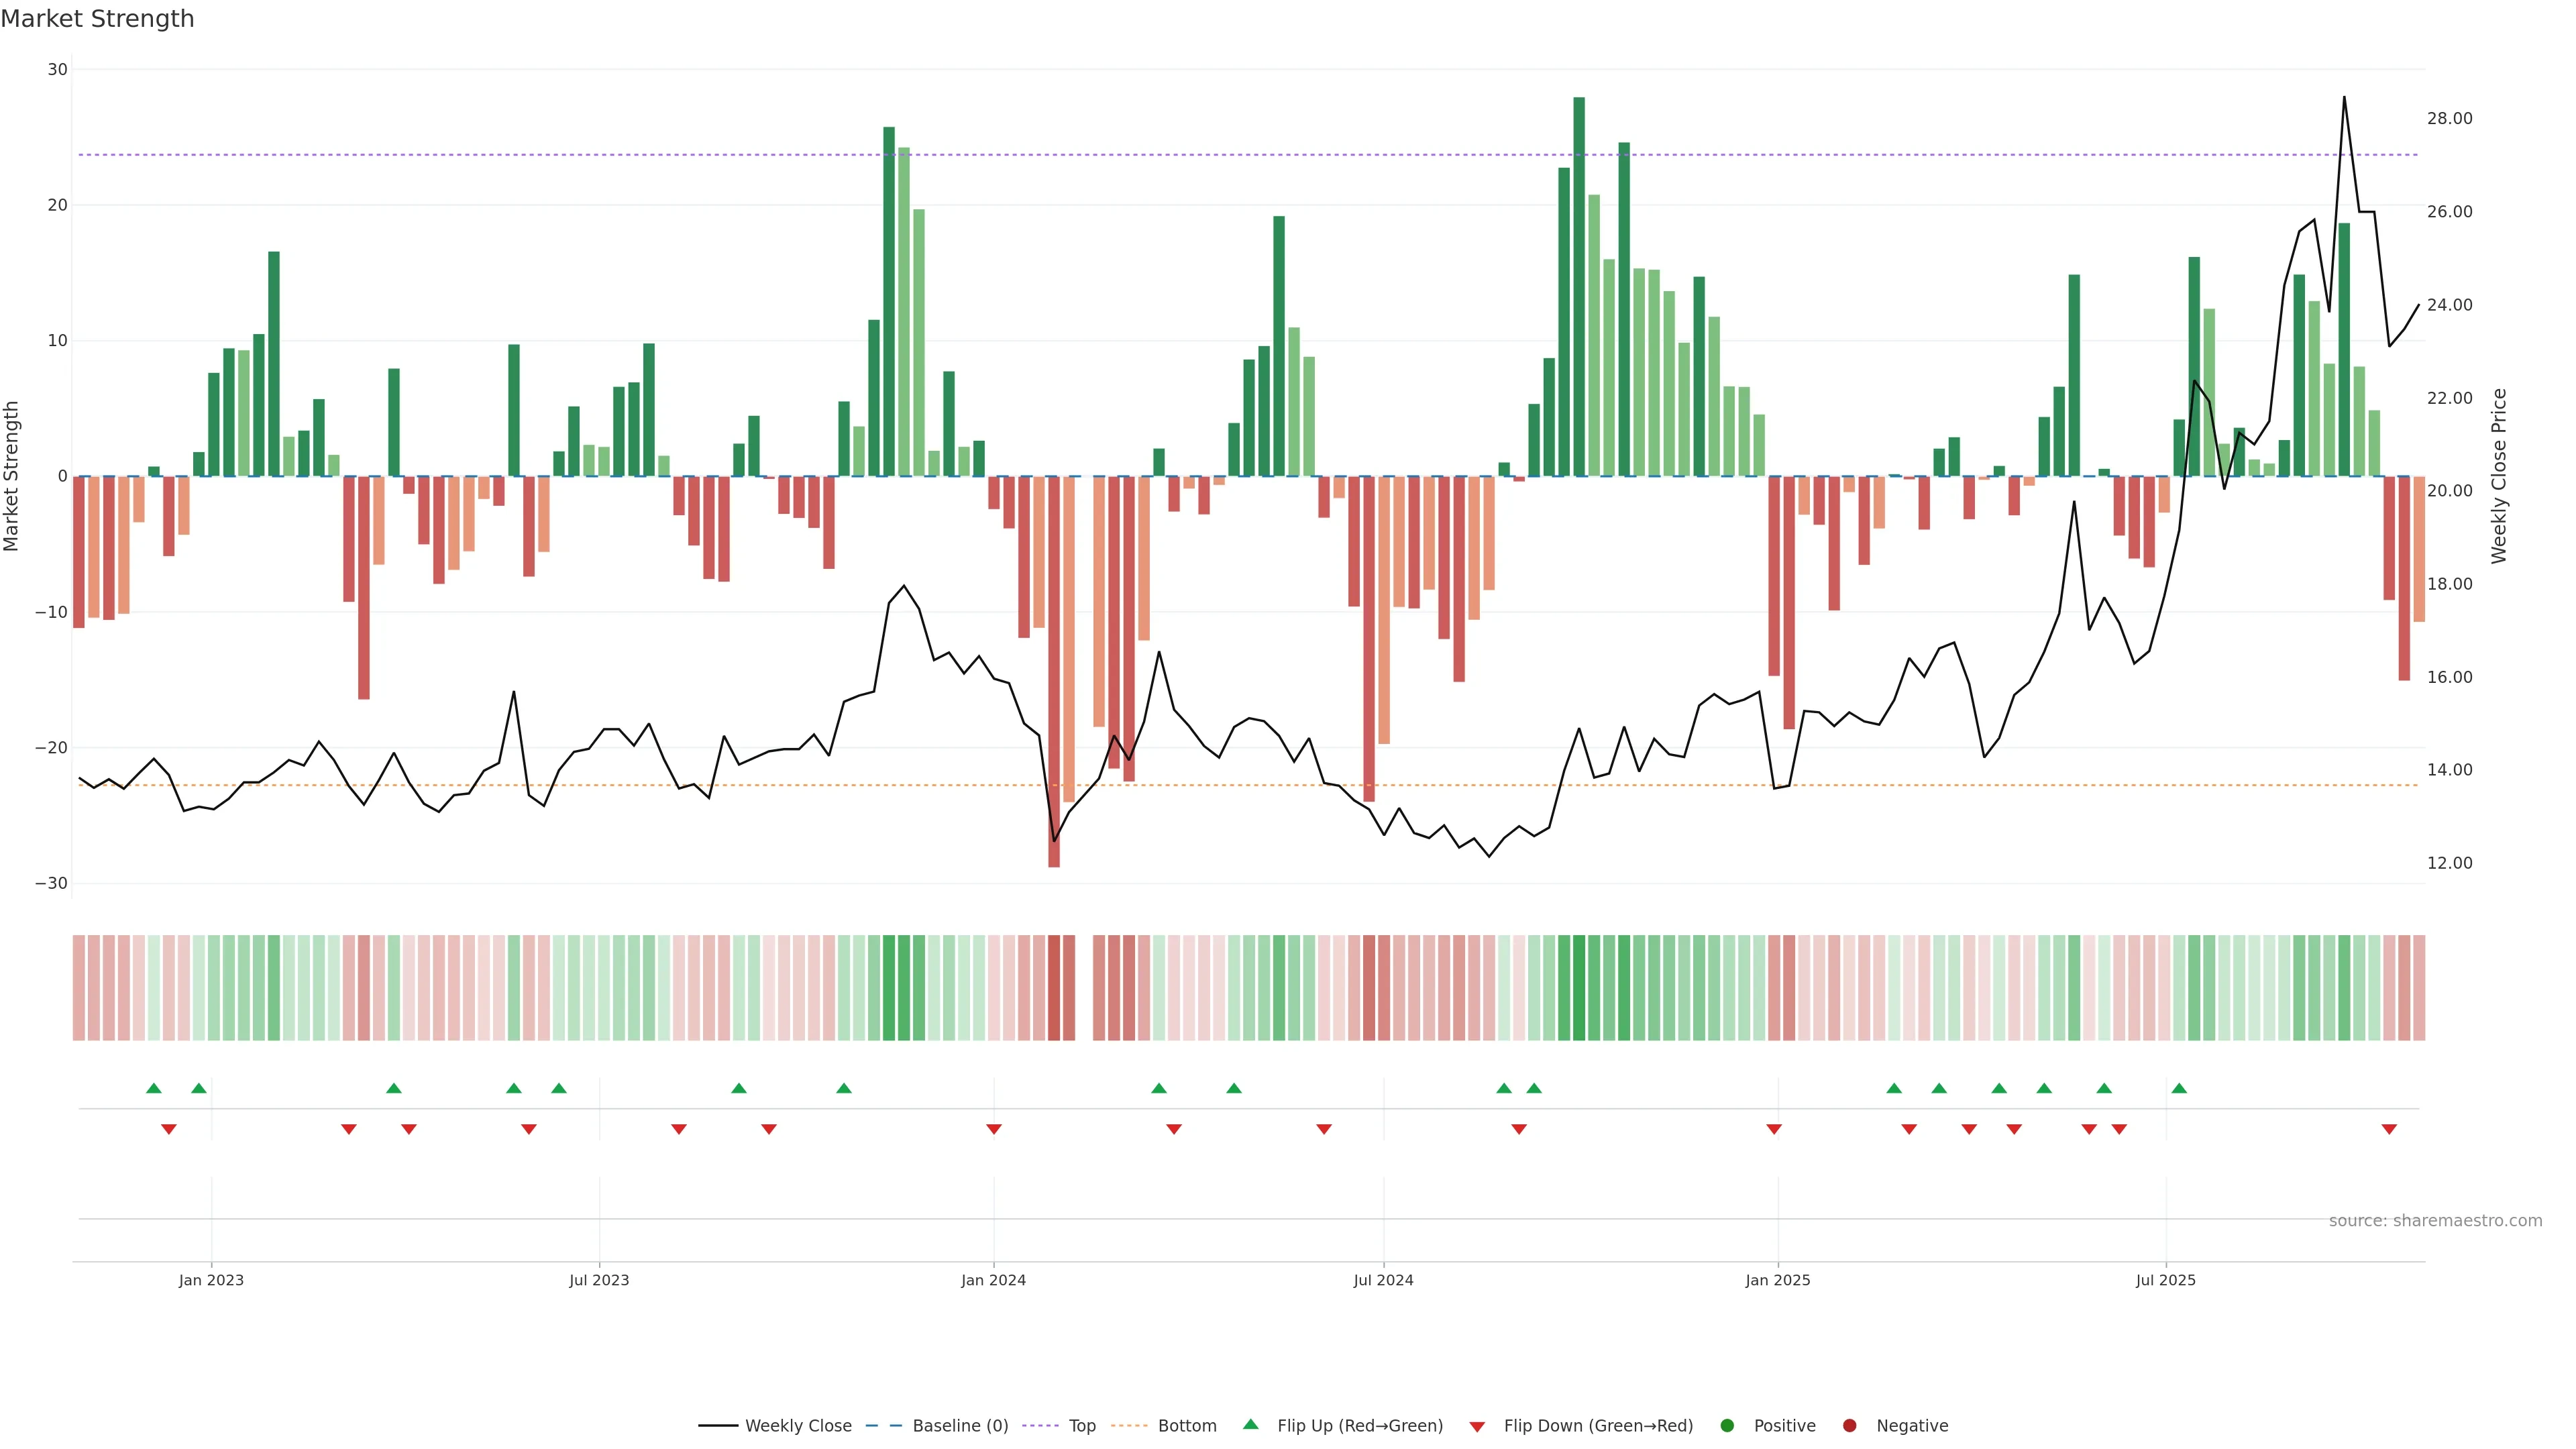
Task: Click green Flip Up triangle legend icon
Action: coord(1250,1424)
